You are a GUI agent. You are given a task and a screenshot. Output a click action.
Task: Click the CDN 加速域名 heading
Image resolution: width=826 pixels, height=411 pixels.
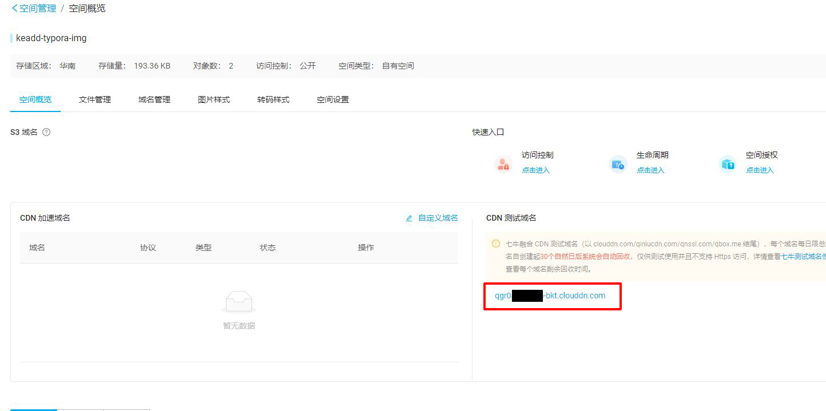pyautogui.click(x=45, y=218)
